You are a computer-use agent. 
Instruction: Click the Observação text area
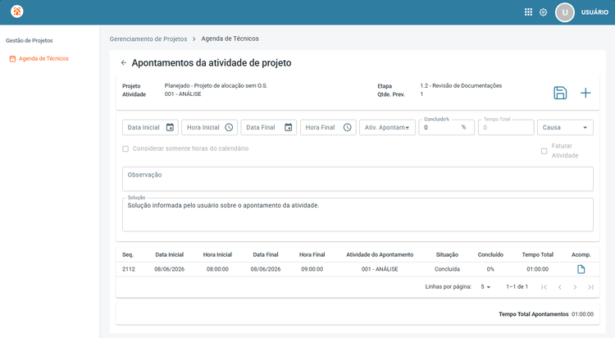pos(358,179)
